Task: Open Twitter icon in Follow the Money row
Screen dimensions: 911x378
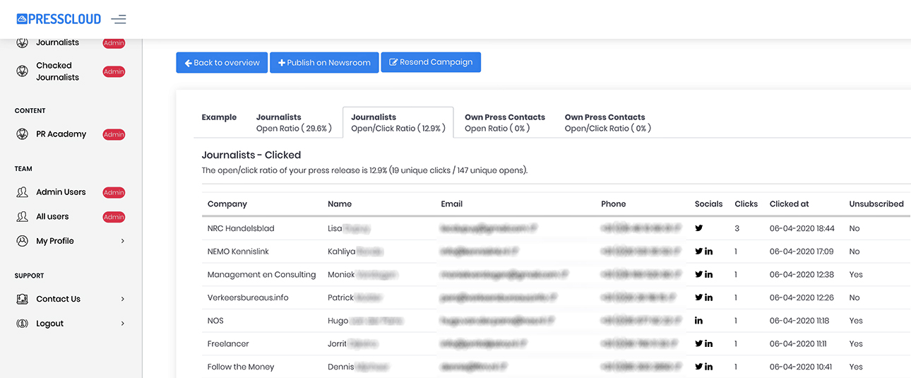Action: point(699,367)
